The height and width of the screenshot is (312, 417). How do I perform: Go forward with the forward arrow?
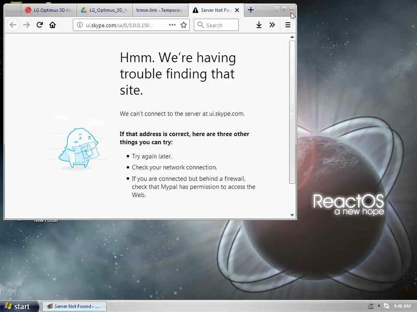coord(26,25)
